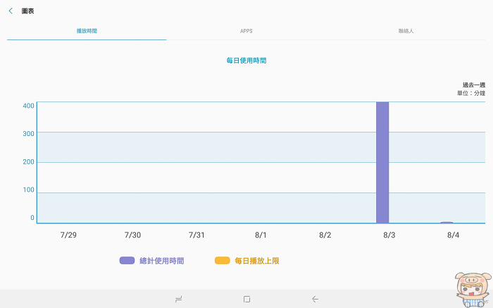Click the purple 8/3 usage bar
Viewport: 493px width, 308px height.
point(382,162)
